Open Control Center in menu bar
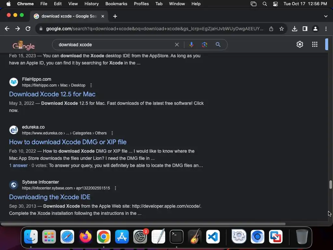Screen dimensions: 333x250 [275, 4]
